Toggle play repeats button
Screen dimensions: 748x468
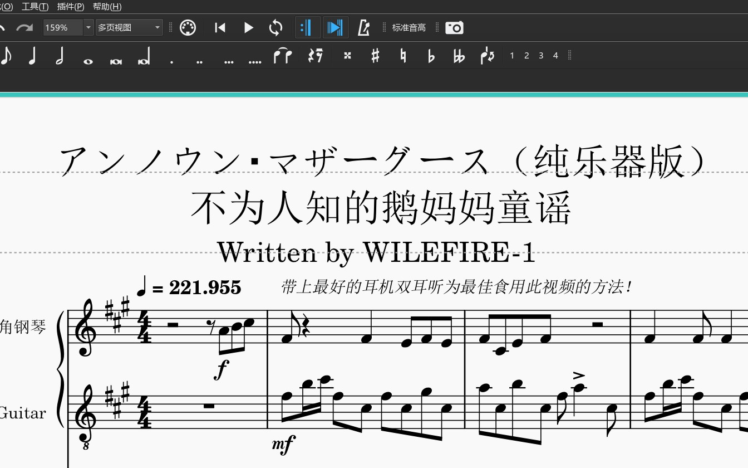(x=307, y=27)
